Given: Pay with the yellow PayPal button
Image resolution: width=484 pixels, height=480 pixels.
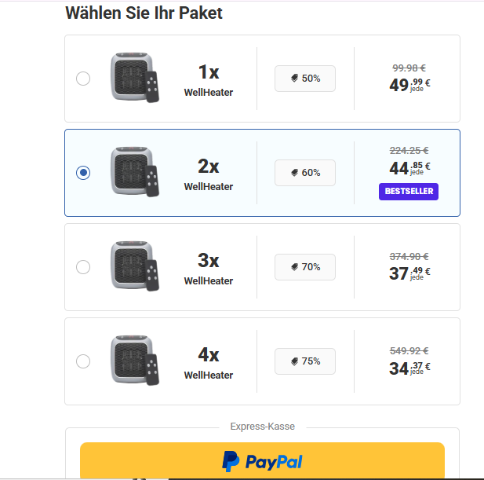Looking at the screenshot, I should pos(262,461).
